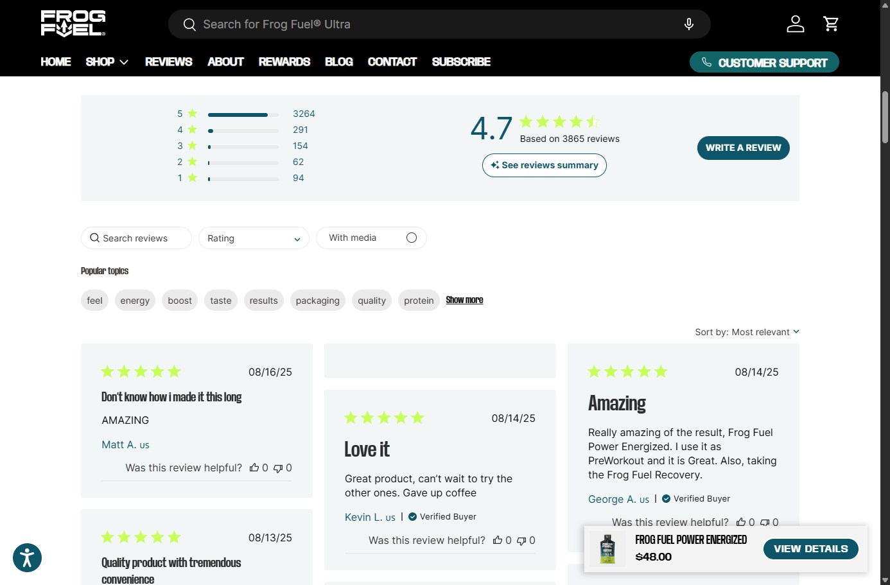This screenshot has width=890, height=585.
Task: Expand the Rating filter dropdown
Action: (x=254, y=238)
